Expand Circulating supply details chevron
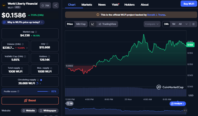Viewport: 198px width, 116px height. 40,83
